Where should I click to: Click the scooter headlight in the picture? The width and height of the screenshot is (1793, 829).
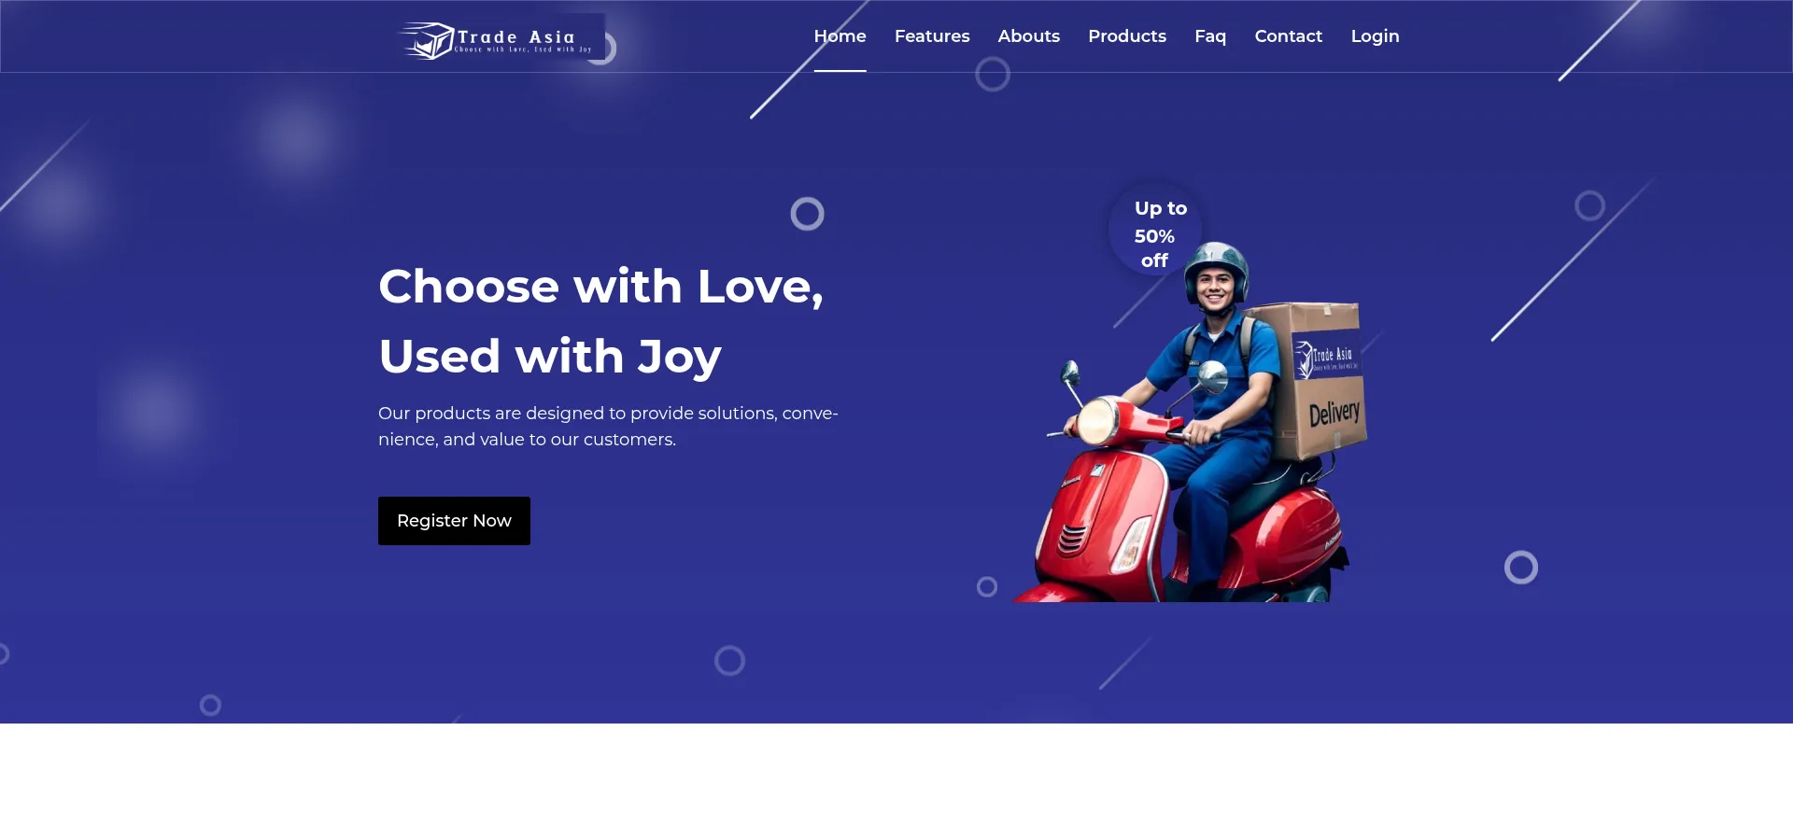point(1098,421)
